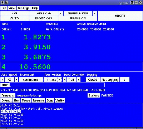This screenshot has width=143, height=129.
Task: Focus the MDI command input field
Action: coord(57,85)
